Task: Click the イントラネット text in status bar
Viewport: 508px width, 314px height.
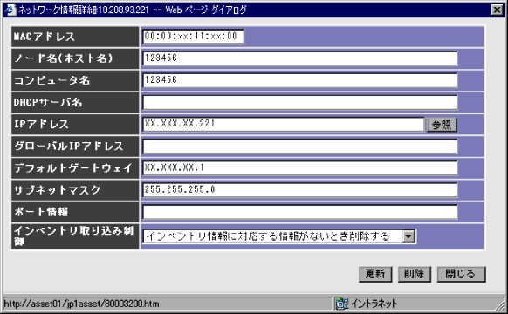Action: click(x=374, y=304)
